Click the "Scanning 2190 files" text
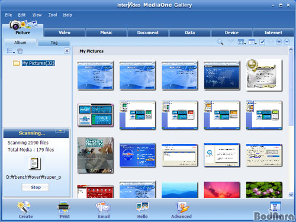 click(x=28, y=143)
